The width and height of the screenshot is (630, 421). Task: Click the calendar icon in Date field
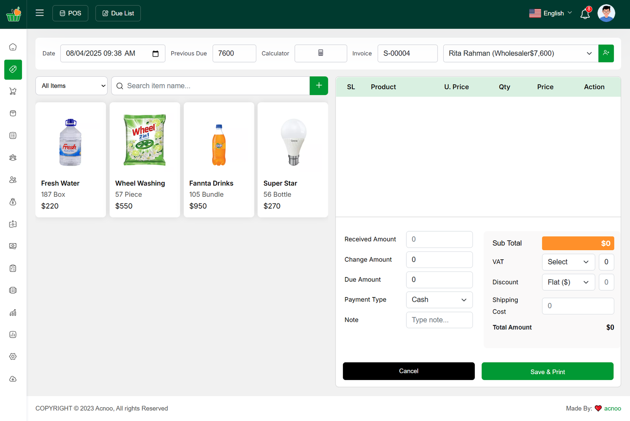click(156, 54)
